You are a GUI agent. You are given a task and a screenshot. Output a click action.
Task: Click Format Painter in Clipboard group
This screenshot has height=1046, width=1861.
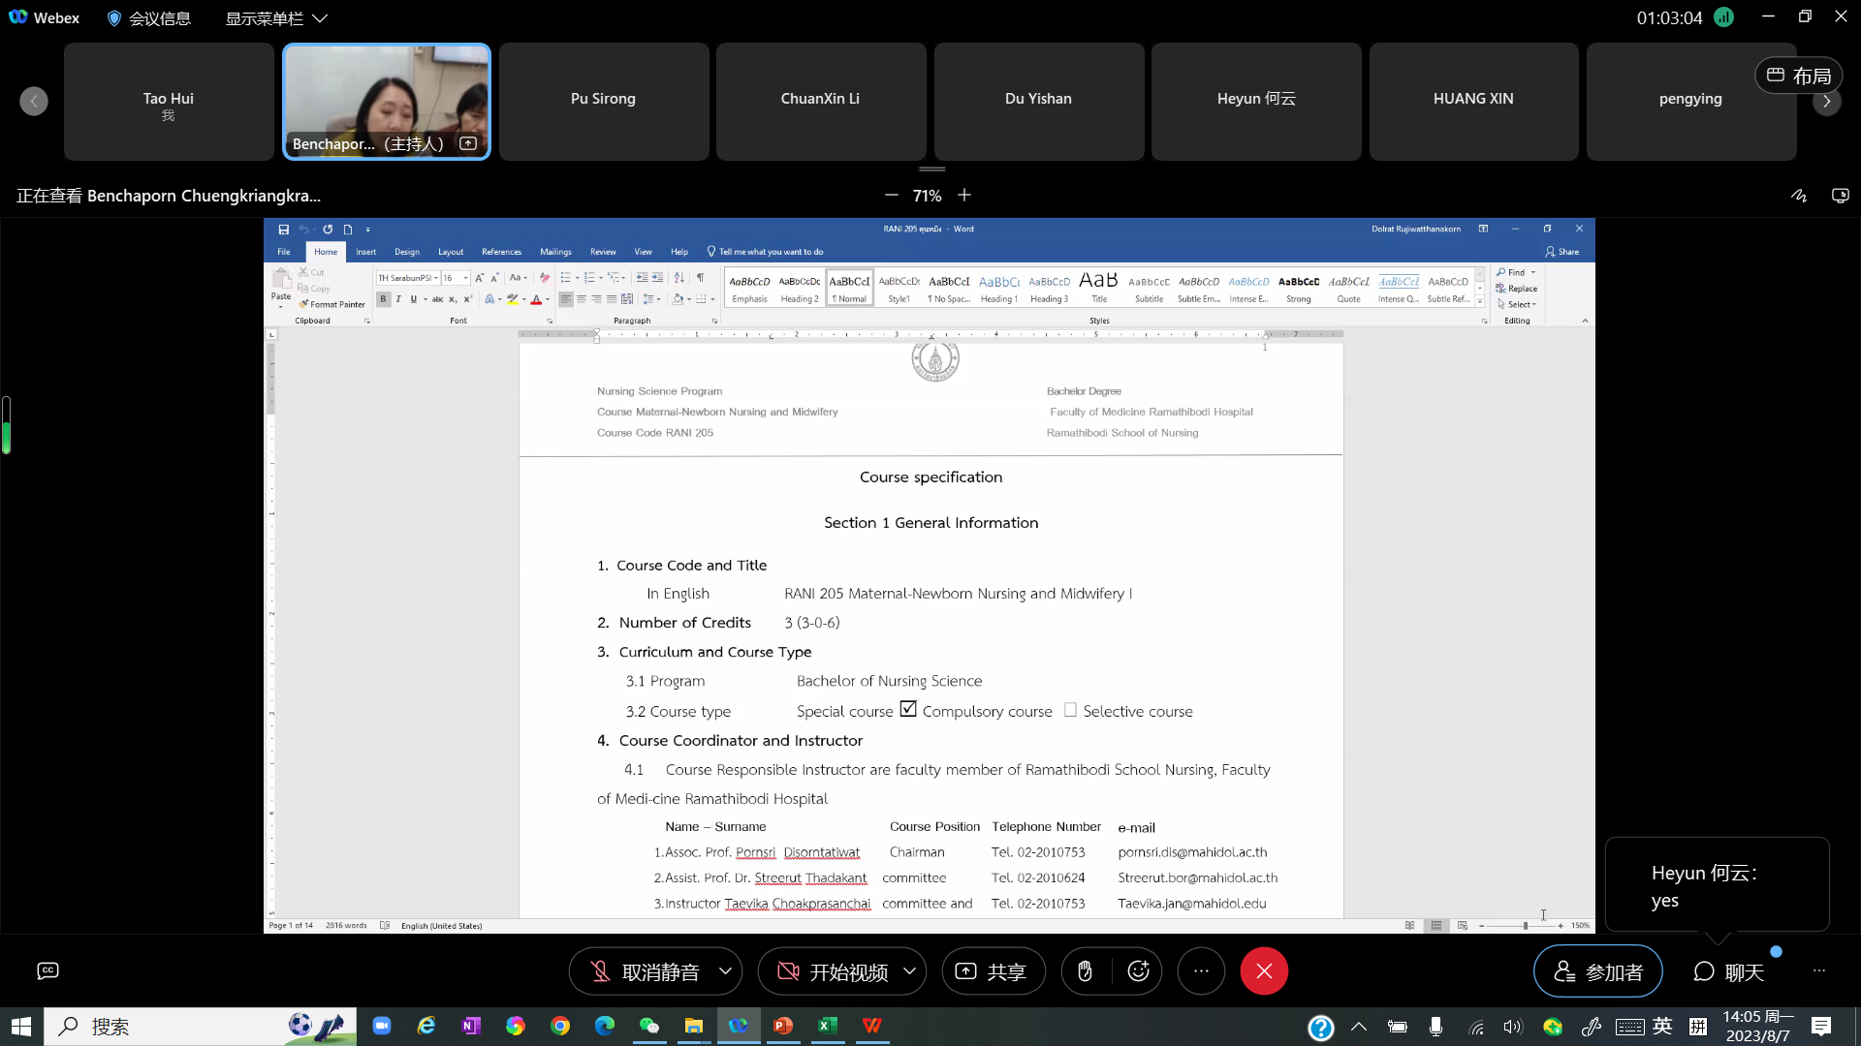[x=332, y=304]
